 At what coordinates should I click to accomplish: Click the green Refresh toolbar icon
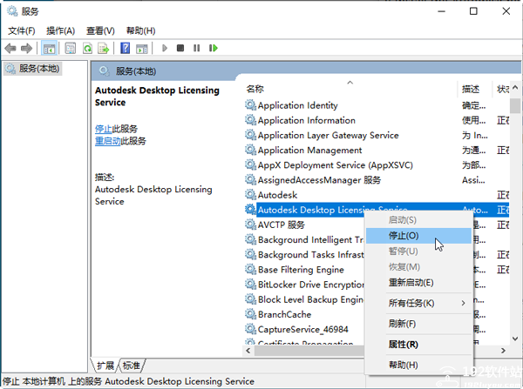tap(87, 49)
